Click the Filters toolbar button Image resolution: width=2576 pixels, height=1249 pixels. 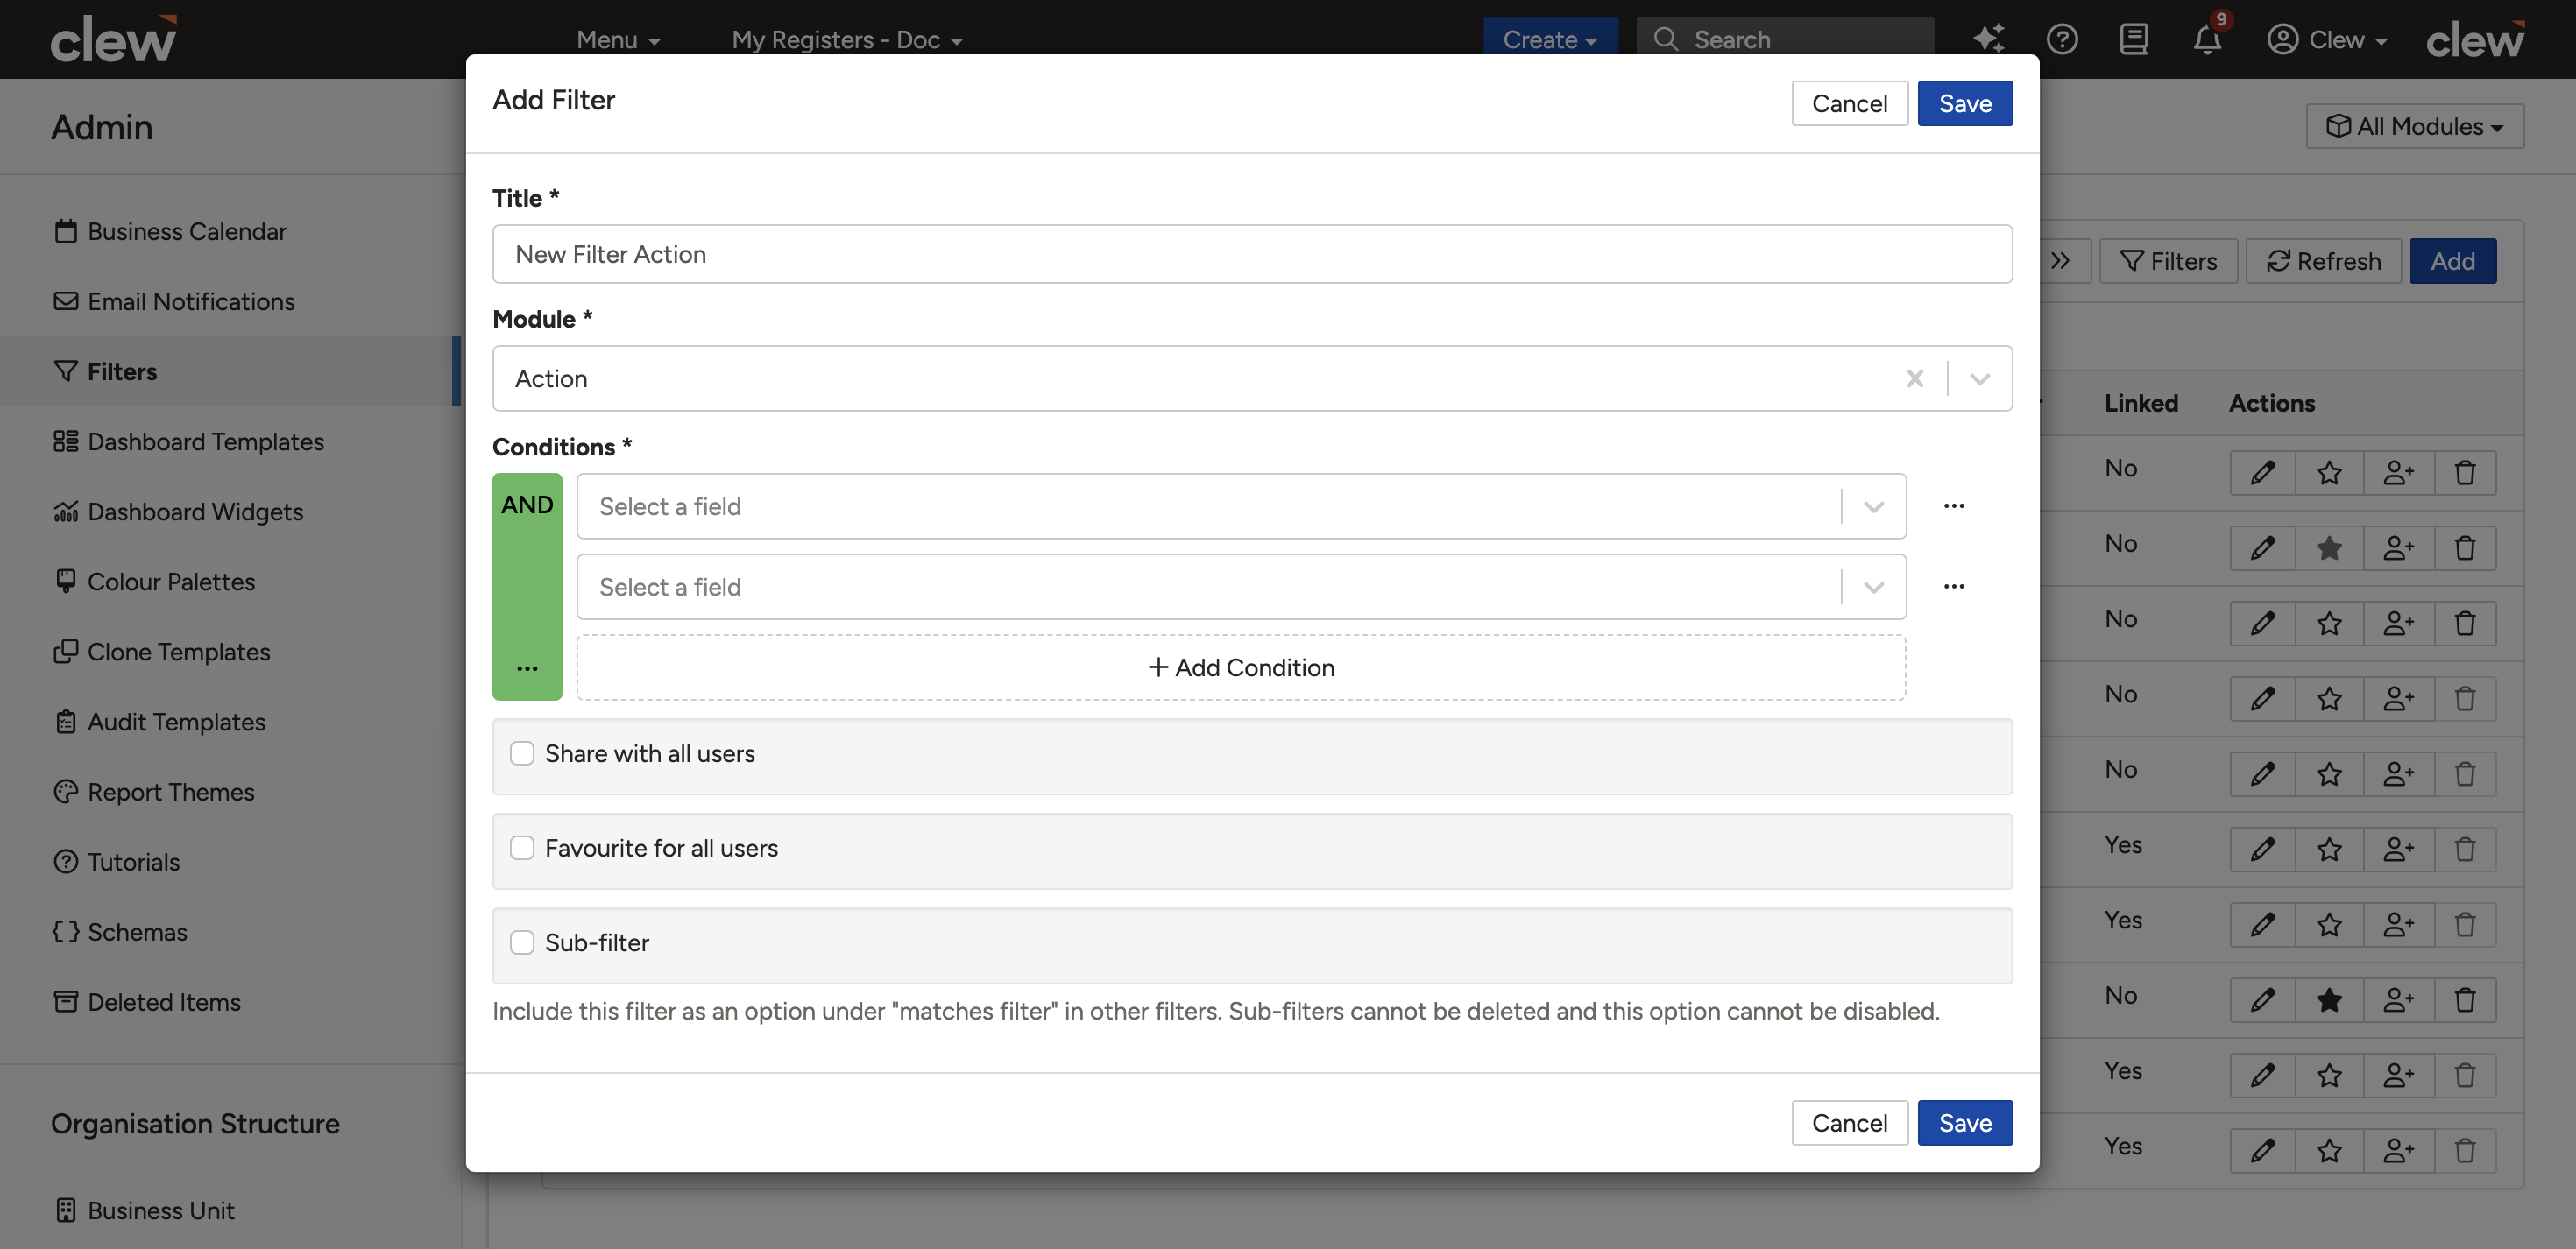coord(2168,261)
